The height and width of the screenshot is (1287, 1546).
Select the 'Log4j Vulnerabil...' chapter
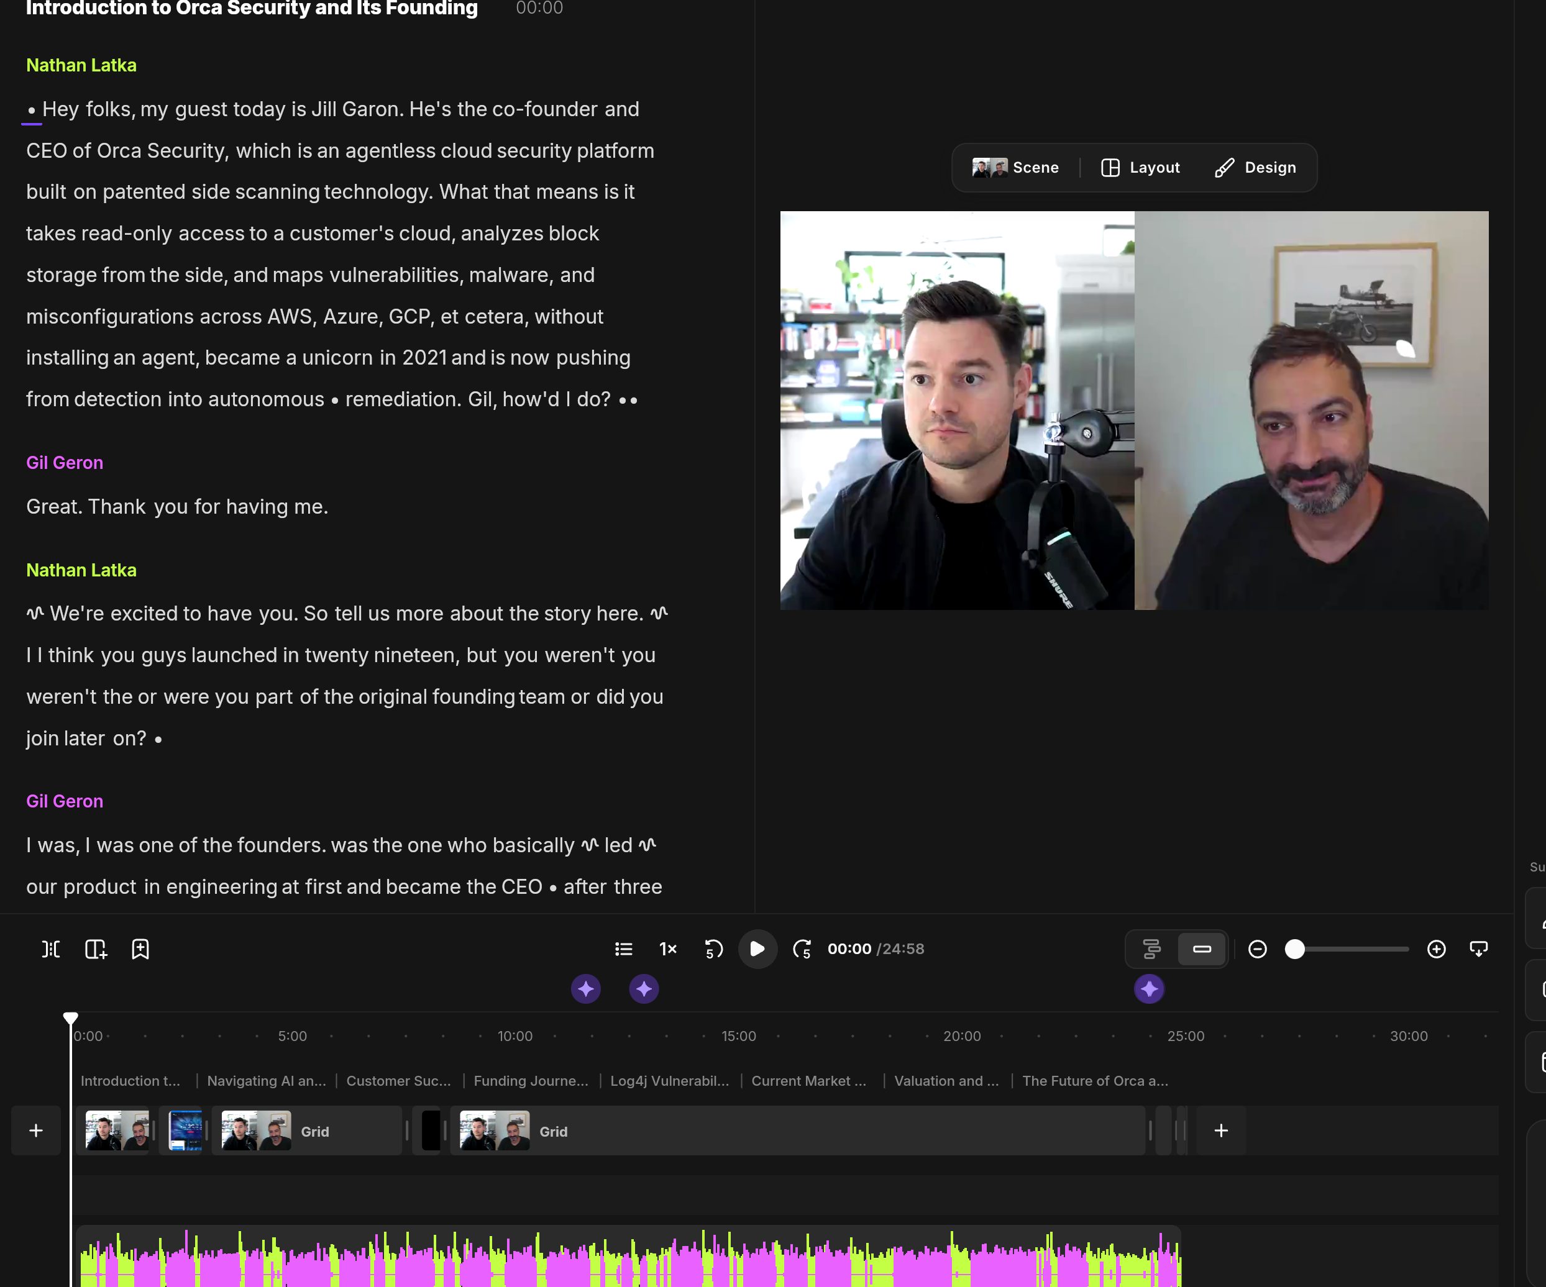pos(669,1081)
